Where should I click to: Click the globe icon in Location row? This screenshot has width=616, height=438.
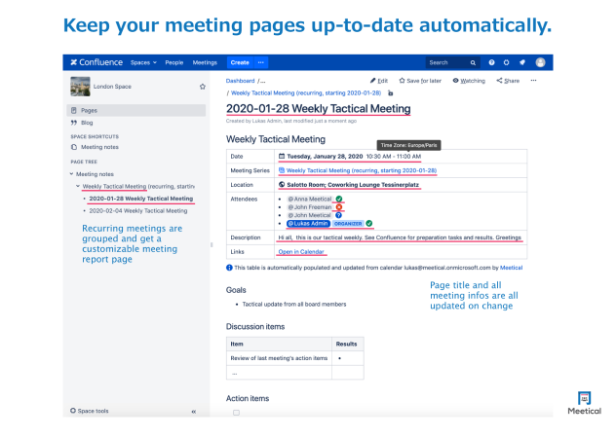(x=282, y=185)
